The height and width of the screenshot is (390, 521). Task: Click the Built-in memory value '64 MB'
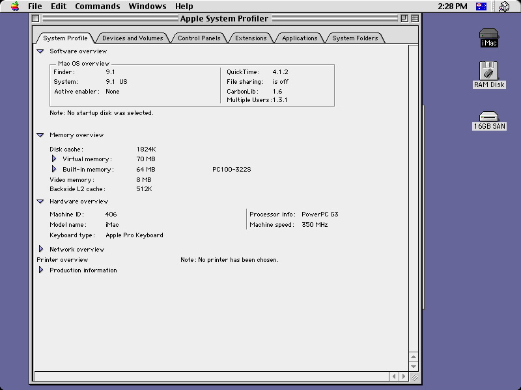point(146,170)
